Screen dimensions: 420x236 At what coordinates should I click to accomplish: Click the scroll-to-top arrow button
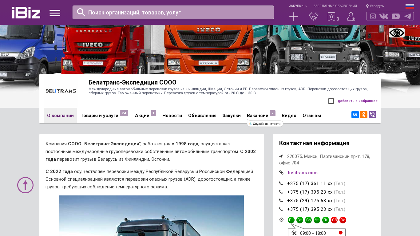[25, 185]
